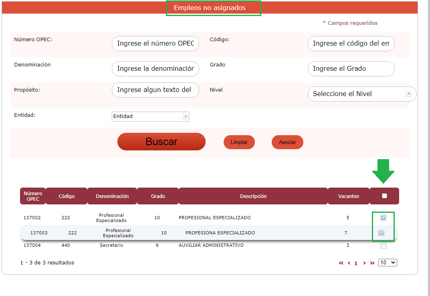The width and height of the screenshot is (430, 296).
Task: Select the Denominación text field
Action: pos(155,69)
